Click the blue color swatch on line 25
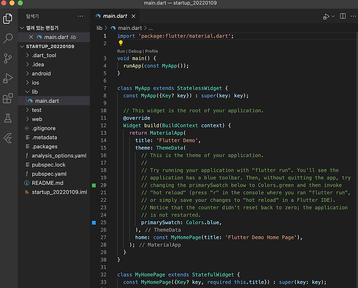This screenshot has width=358, height=288. (x=94, y=223)
